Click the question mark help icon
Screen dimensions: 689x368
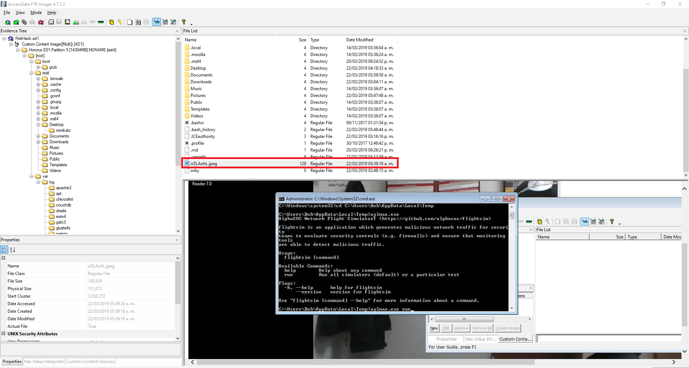(184, 22)
